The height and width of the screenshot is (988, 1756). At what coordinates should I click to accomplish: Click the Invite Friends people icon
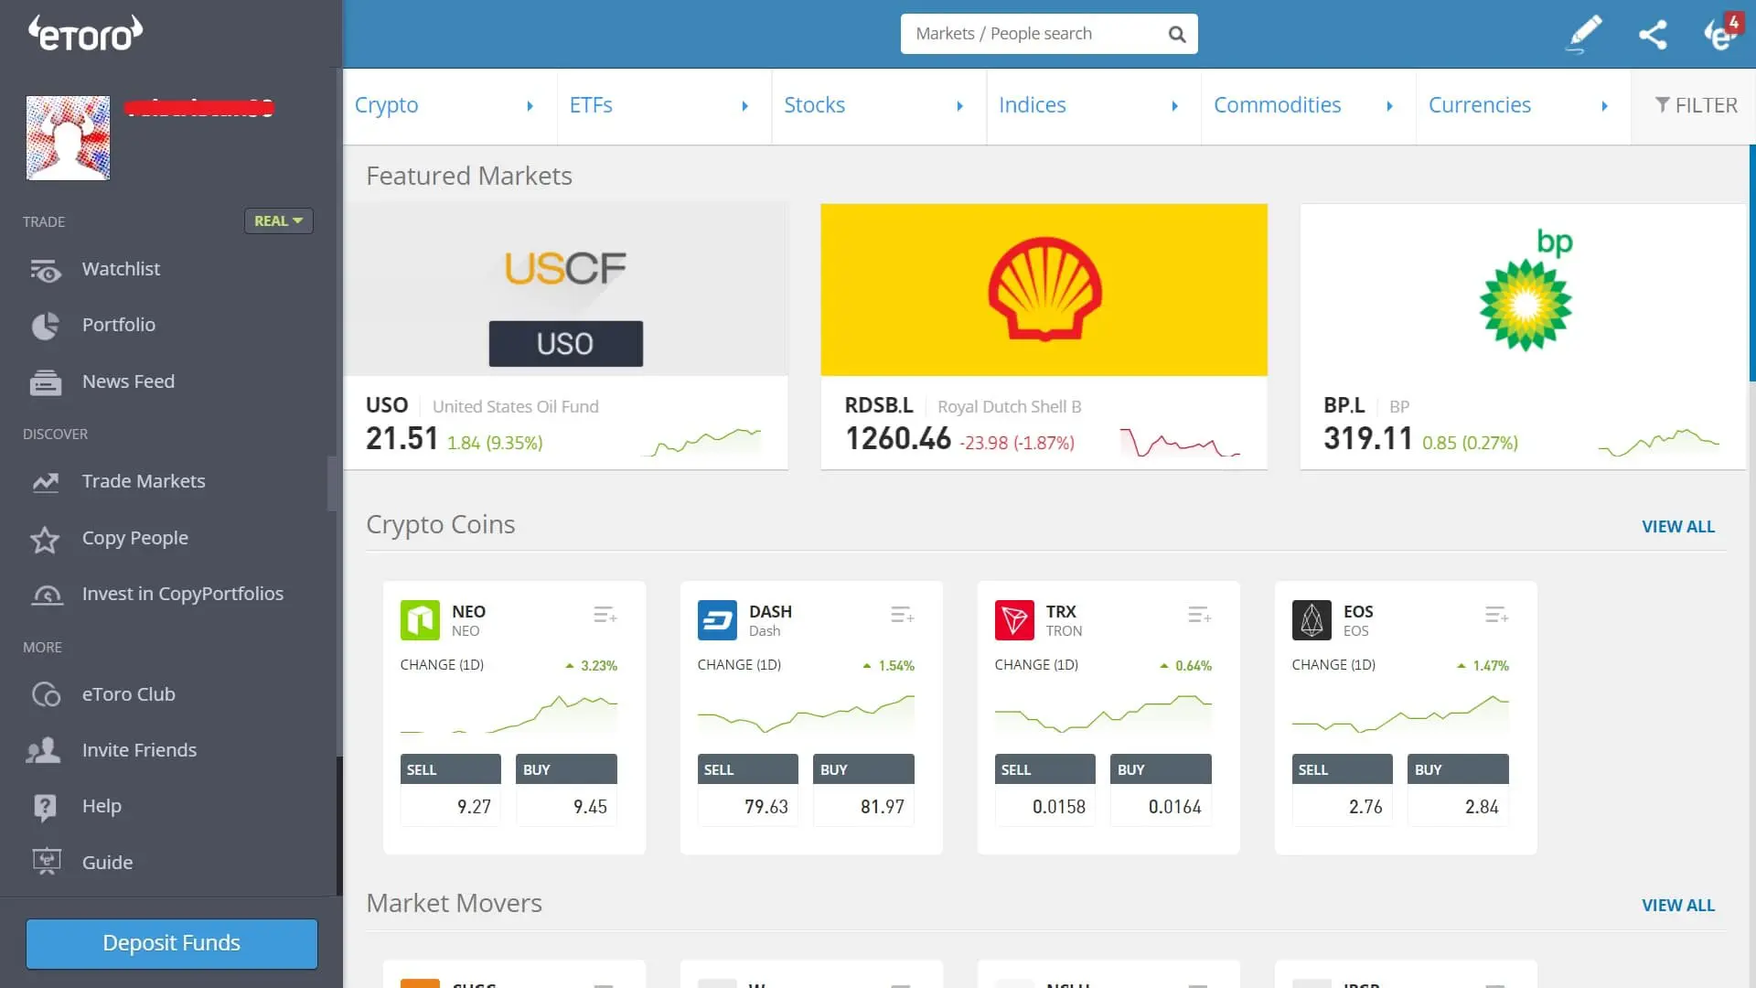click(x=44, y=751)
